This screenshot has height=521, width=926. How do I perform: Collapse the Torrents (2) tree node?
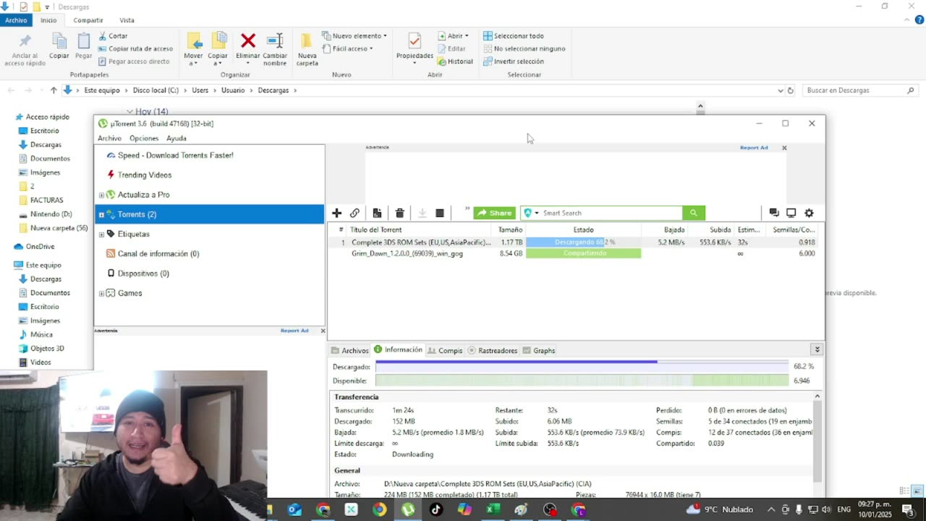[101, 214]
